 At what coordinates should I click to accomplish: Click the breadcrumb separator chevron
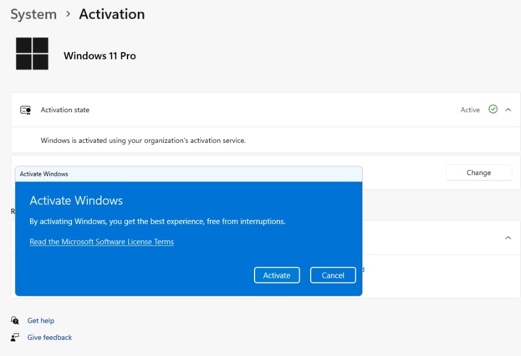(68, 14)
